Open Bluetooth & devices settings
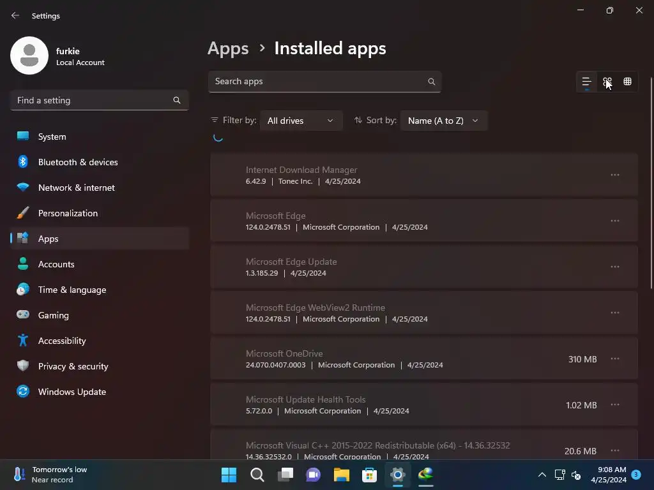The height and width of the screenshot is (490, 654). click(x=99, y=162)
